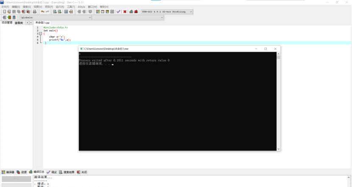Switch to the 调试 bottom tab
The width and height of the screenshot is (352, 187).
pyautogui.click(x=52, y=172)
